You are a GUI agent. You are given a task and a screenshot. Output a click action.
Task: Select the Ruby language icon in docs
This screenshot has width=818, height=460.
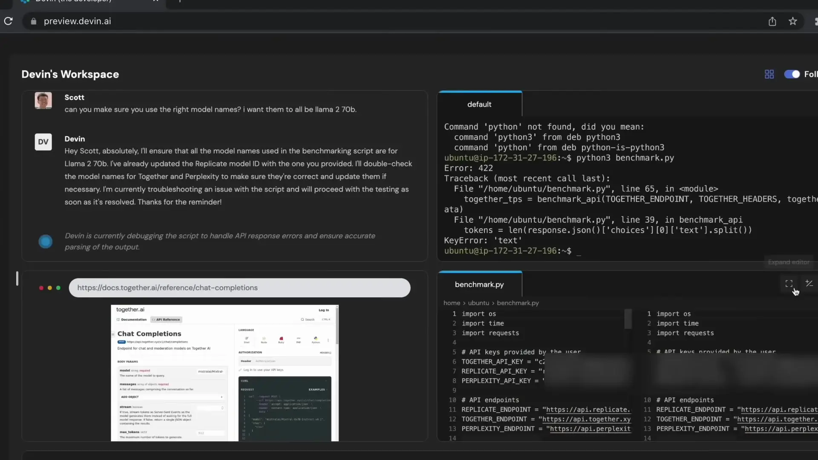tap(281, 340)
